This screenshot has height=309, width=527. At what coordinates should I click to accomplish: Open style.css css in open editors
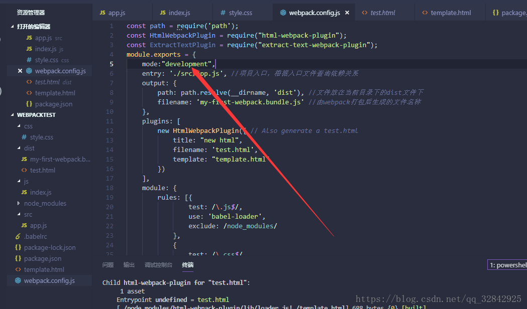click(x=49, y=60)
